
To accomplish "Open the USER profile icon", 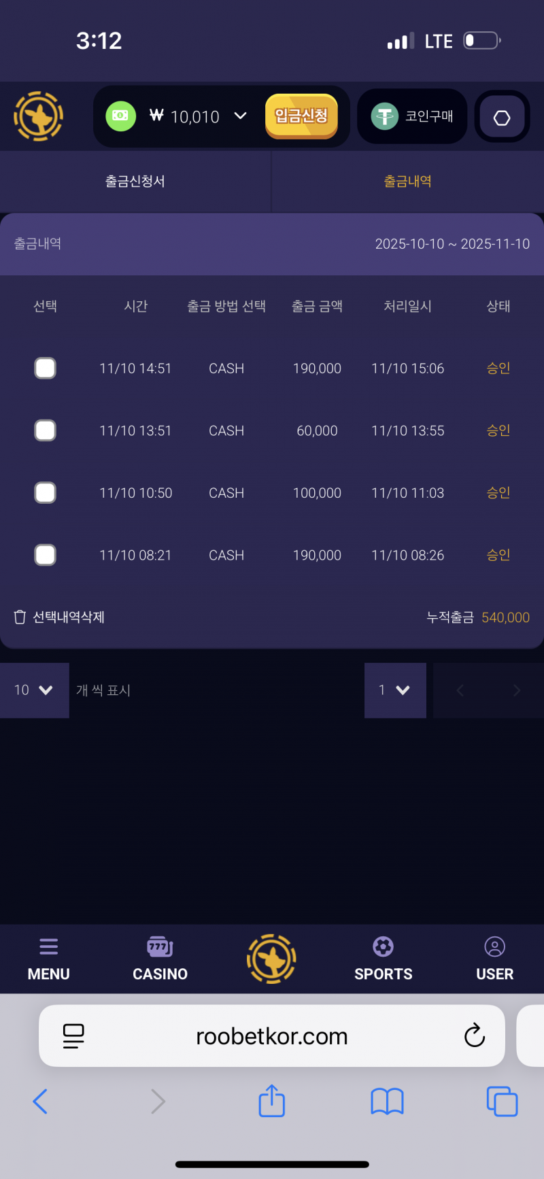I will [494, 946].
